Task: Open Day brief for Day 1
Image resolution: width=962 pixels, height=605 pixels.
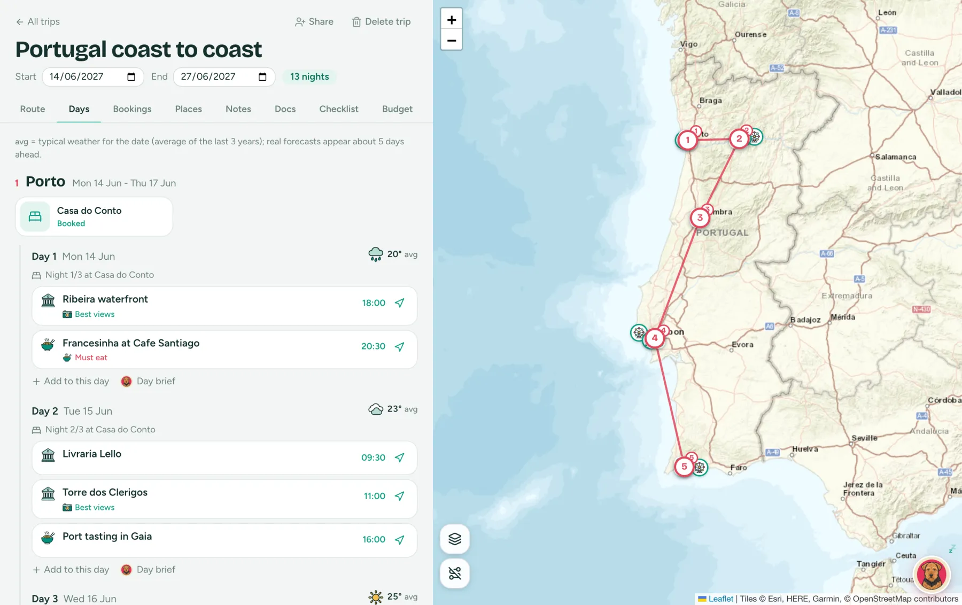Action: click(x=148, y=382)
